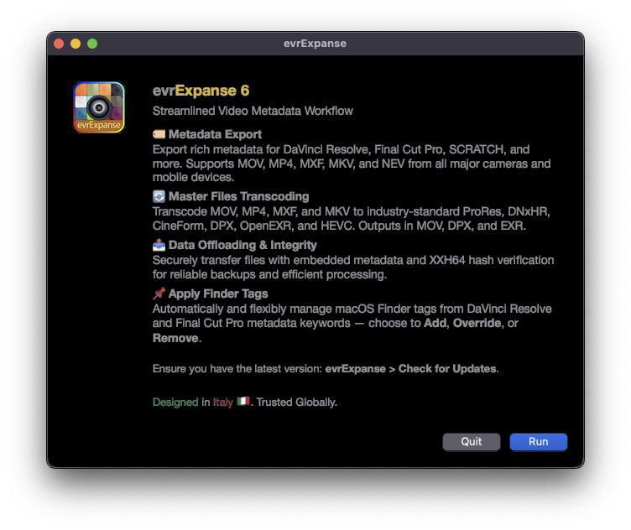This screenshot has width=631, height=530.
Task: Click the evrExpanse window title bar text
Action: [x=315, y=44]
